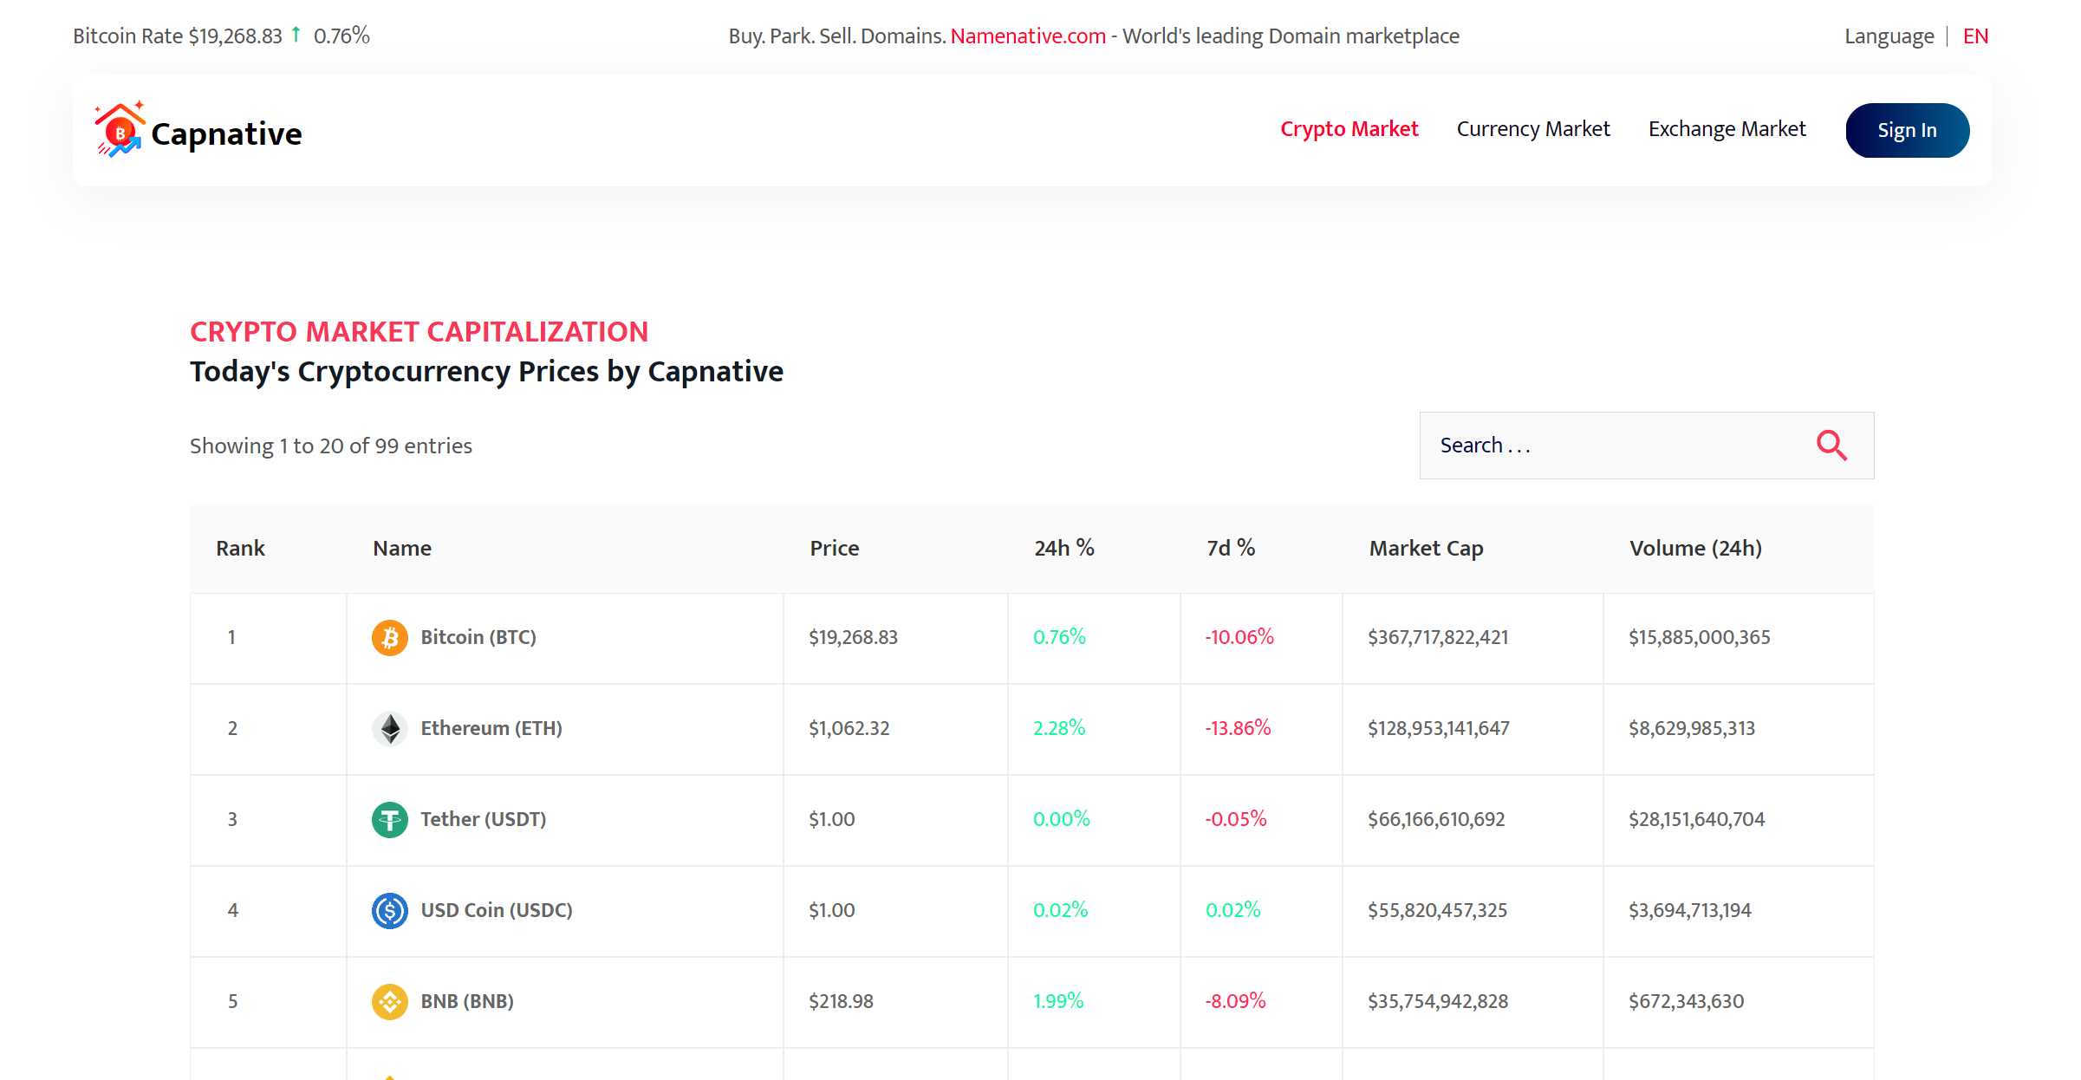Click the Capnative logo icon
Viewport: 2081px width, 1080px height.
pyautogui.click(x=119, y=129)
